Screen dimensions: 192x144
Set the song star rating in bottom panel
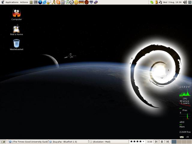[x=137, y=142]
